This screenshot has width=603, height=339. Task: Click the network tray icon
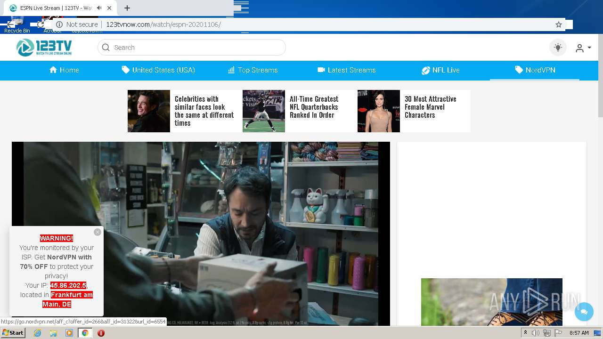(547, 333)
